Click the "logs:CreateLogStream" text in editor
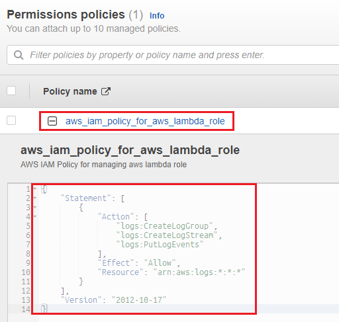Screen dimensions: 339x322 [167, 235]
